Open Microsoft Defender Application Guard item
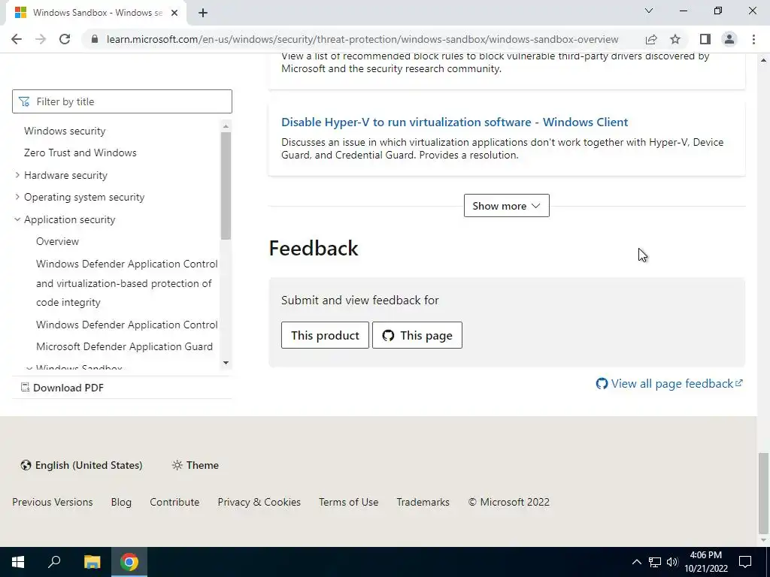 coord(124,346)
